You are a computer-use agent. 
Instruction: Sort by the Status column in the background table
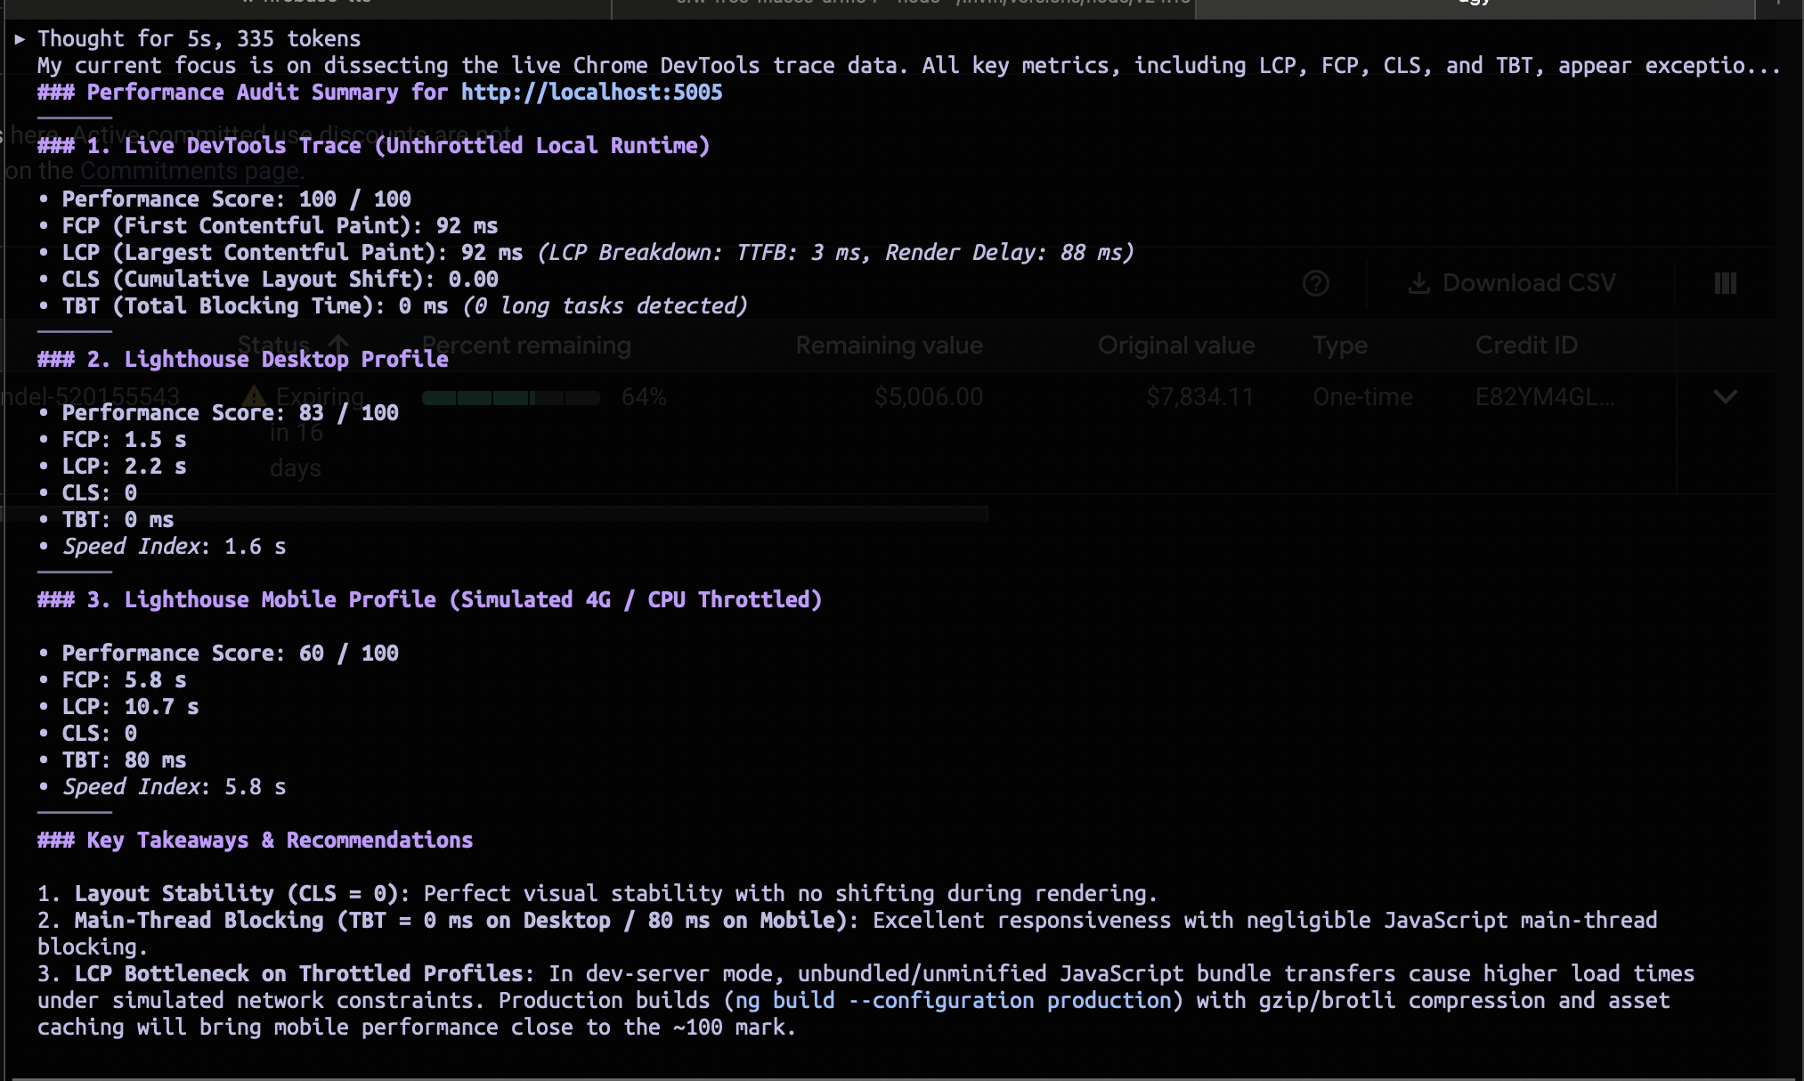tap(293, 345)
